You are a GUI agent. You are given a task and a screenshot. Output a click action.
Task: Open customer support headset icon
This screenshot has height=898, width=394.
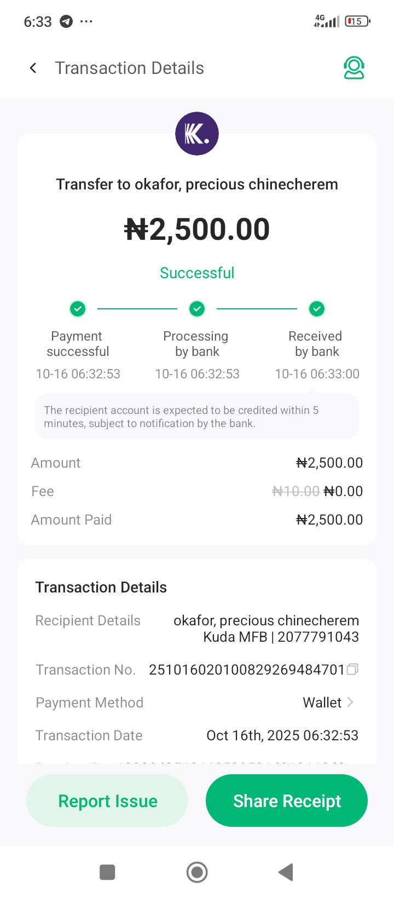(354, 68)
